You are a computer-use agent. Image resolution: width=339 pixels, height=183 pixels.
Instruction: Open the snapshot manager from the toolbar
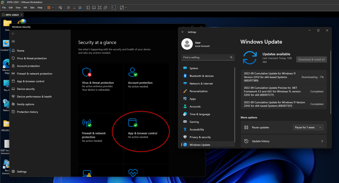80,8
